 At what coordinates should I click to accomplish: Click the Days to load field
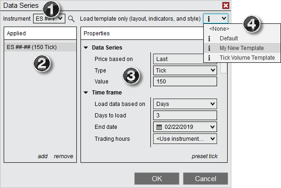click(x=184, y=116)
